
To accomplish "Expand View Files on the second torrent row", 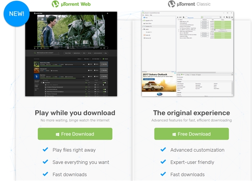I will point(104,70).
